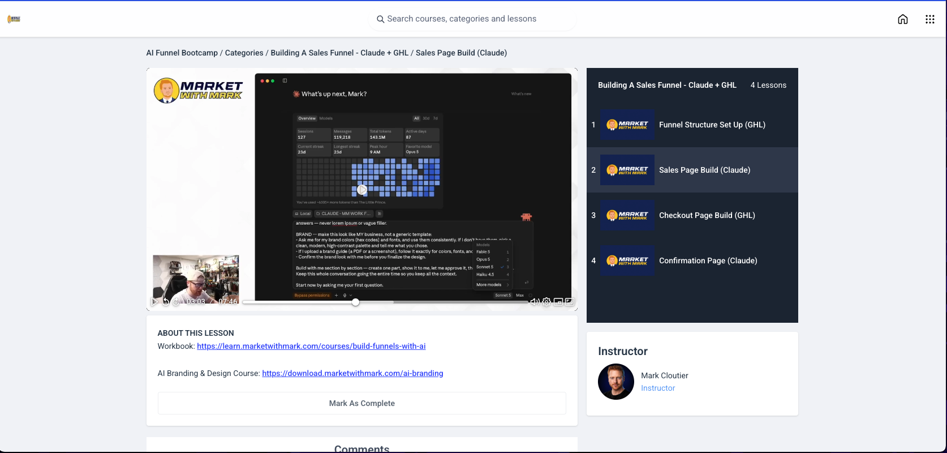Open lesson Checkout Page Build (GHL)
The height and width of the screenshot is (453, 947).
(x=692, y=215)
